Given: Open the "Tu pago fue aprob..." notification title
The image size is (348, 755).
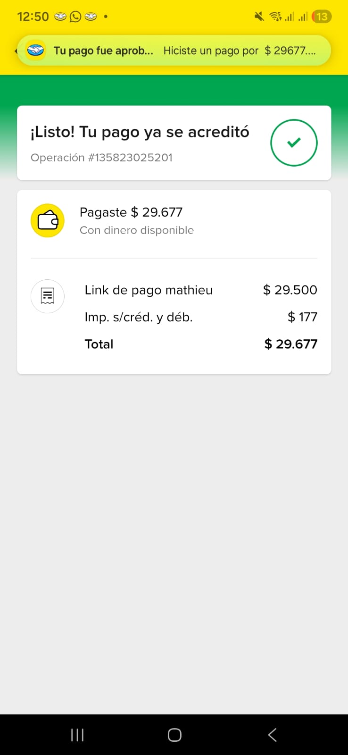Looking at the screenshot, I should click(x=103, y=51).
